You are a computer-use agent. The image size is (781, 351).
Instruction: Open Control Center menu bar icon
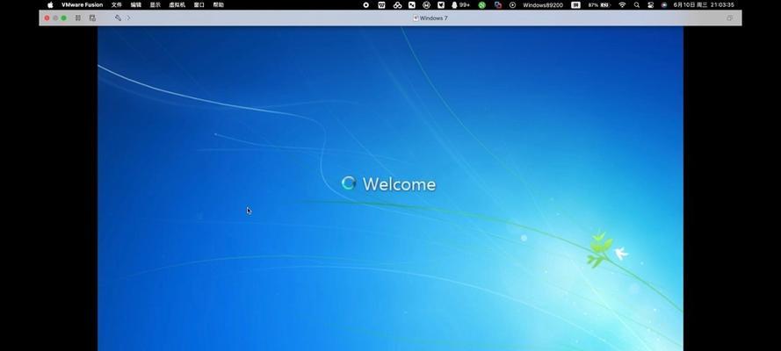coord(650,5)
